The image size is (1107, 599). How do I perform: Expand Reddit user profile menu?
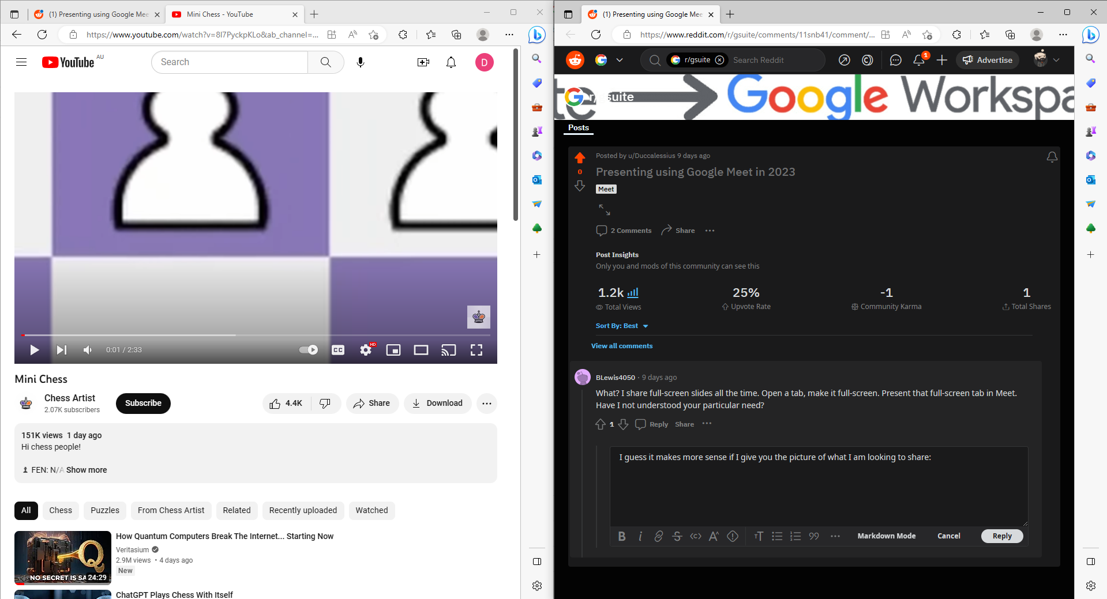pos(1048,60)
